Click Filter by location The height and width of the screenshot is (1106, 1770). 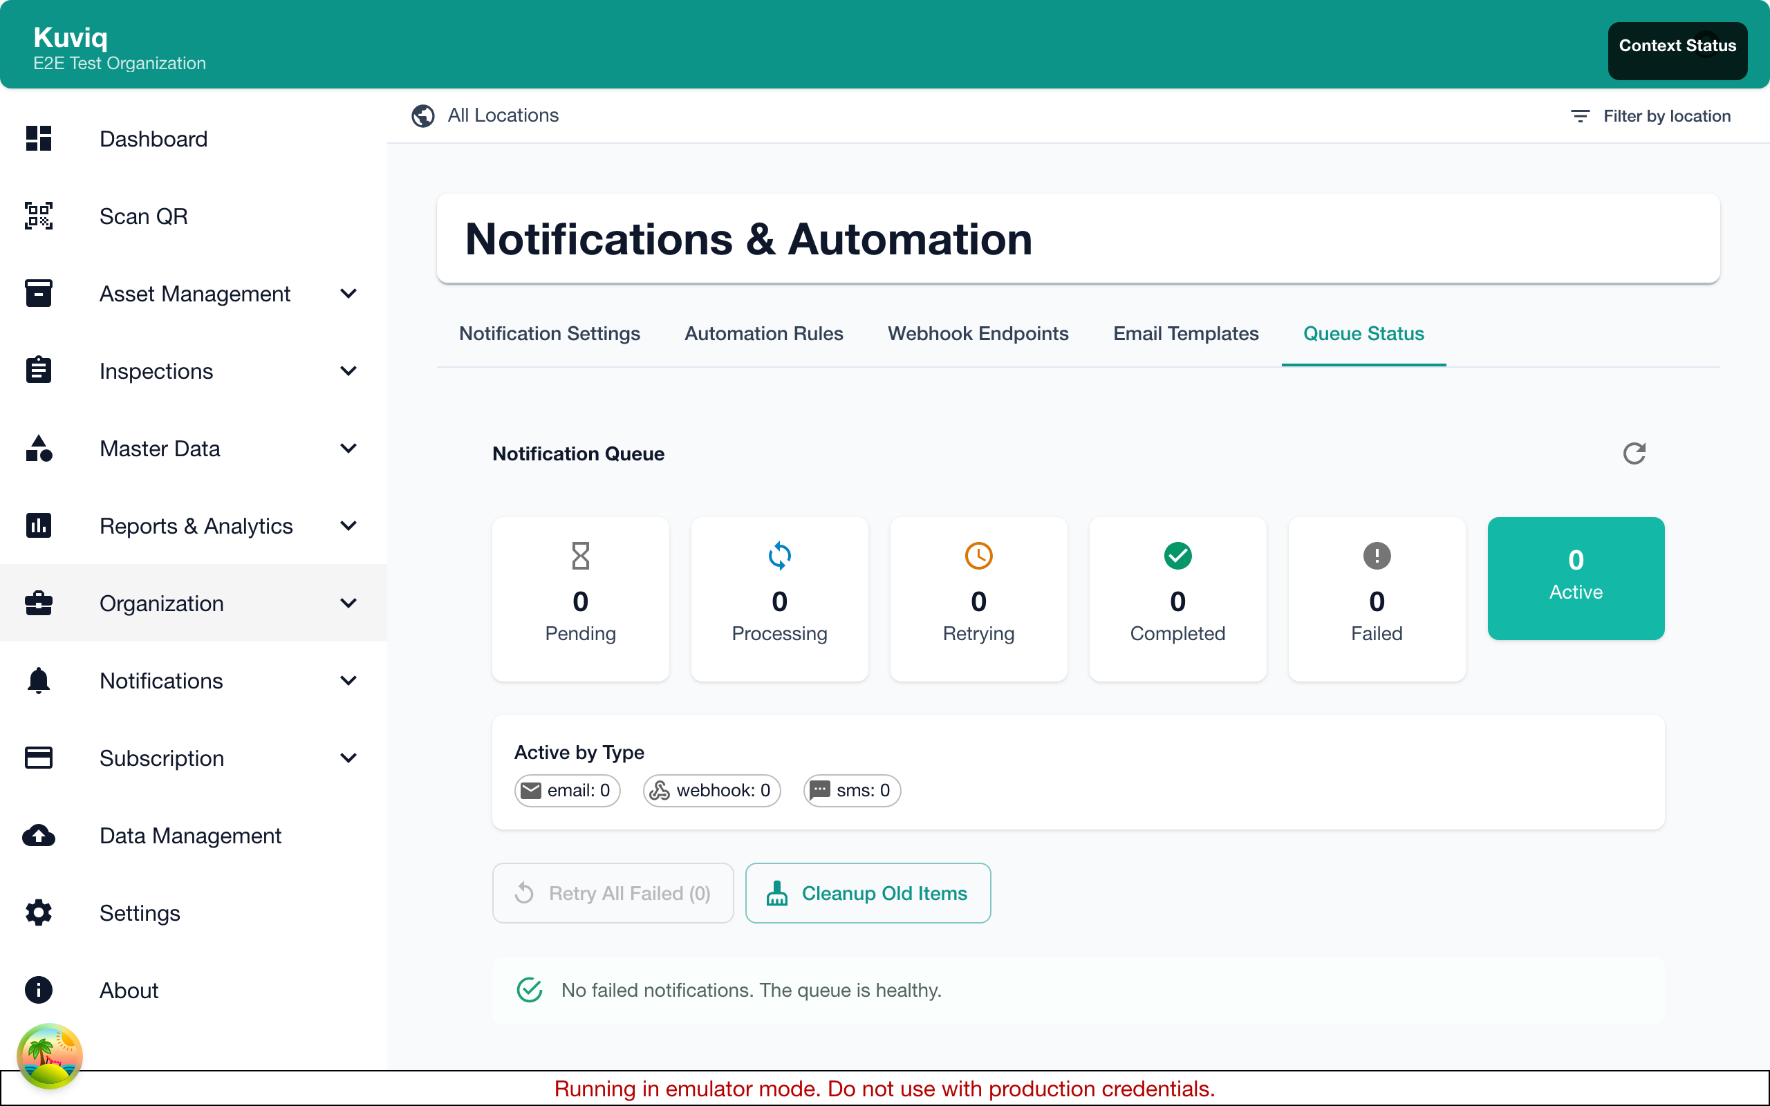pos(1650,116)
